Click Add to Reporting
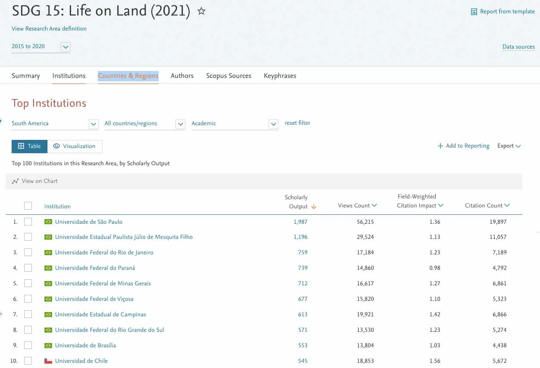Image resolution: width=540 pixels, height=368 pixels. [x=464, y=146]
